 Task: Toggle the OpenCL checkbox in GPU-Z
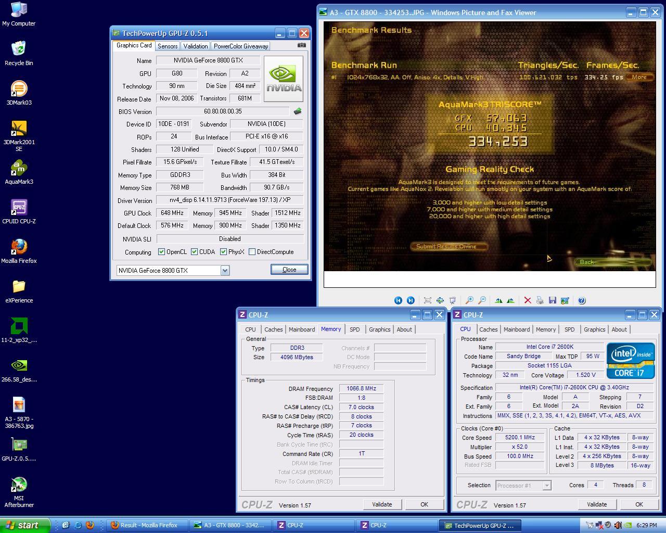click(x=162, y=252)
